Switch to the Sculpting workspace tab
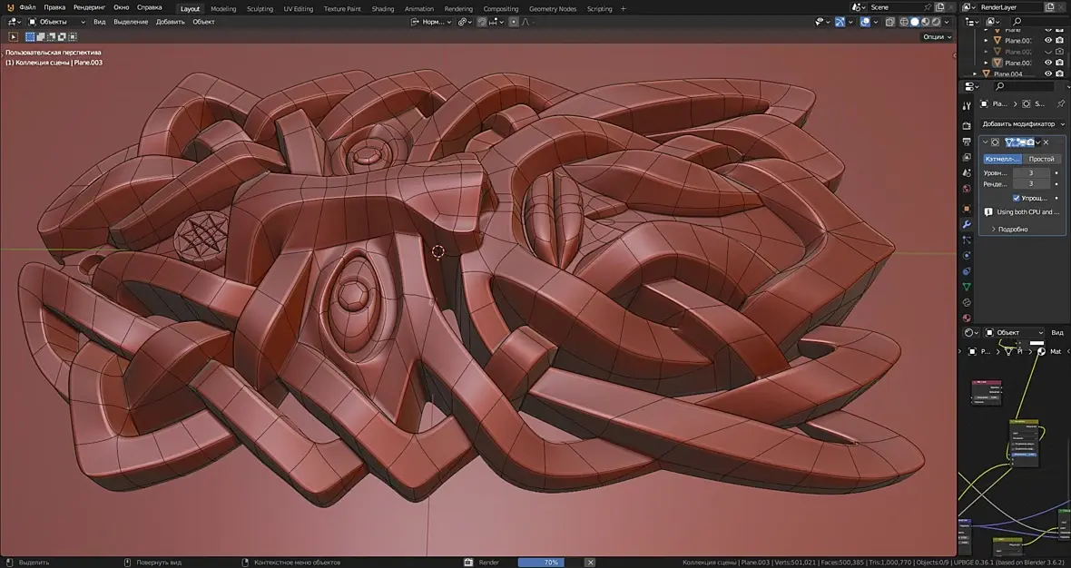This screenshot has height=568, width=1071. [260, 8]
